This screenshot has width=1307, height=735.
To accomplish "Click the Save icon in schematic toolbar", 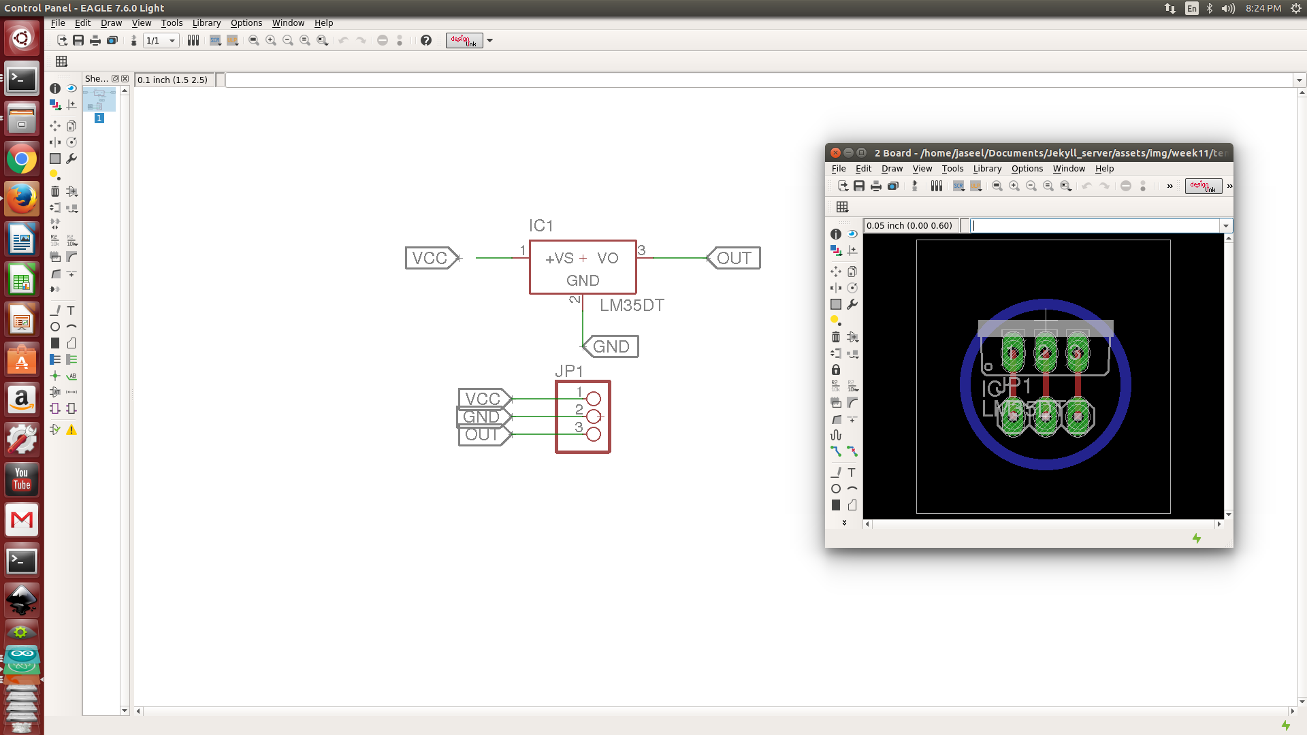I will [78, 40].
